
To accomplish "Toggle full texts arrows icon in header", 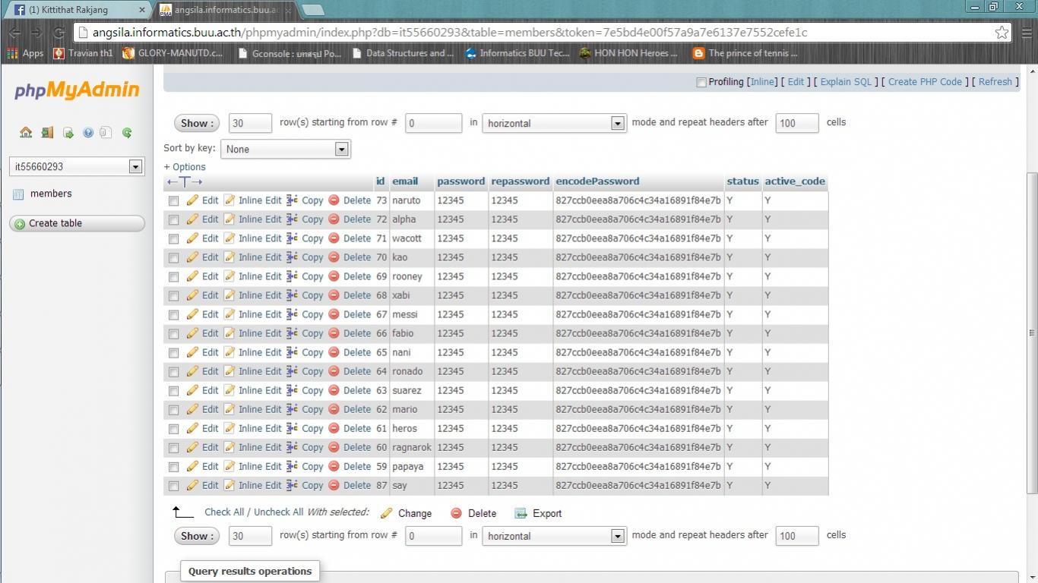I will [185, 182].
